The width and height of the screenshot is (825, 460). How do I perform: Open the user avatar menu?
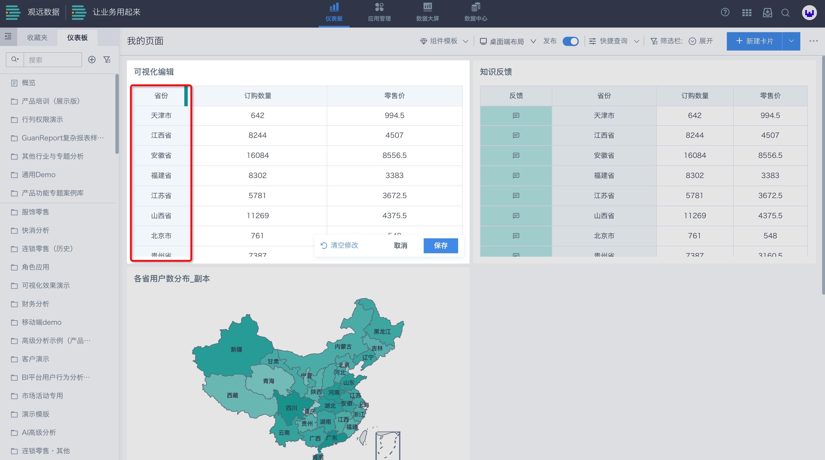pos(809,13)
